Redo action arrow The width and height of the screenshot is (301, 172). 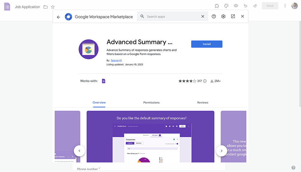point(255,6)
